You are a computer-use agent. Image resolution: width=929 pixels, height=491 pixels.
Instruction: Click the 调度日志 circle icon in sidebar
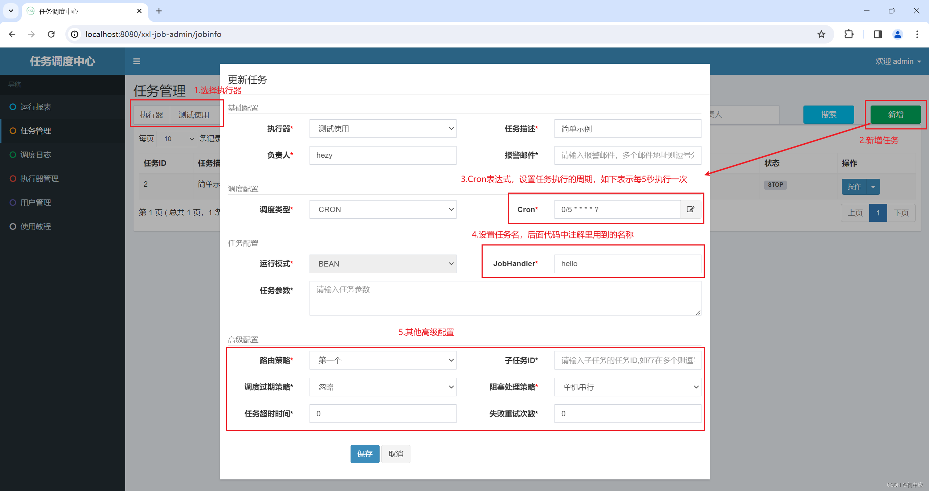tap(13, 154)
